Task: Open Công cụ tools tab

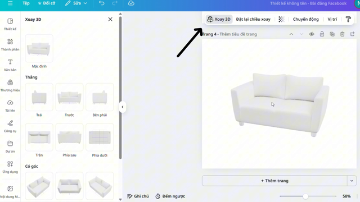Action: pos(10,126)
